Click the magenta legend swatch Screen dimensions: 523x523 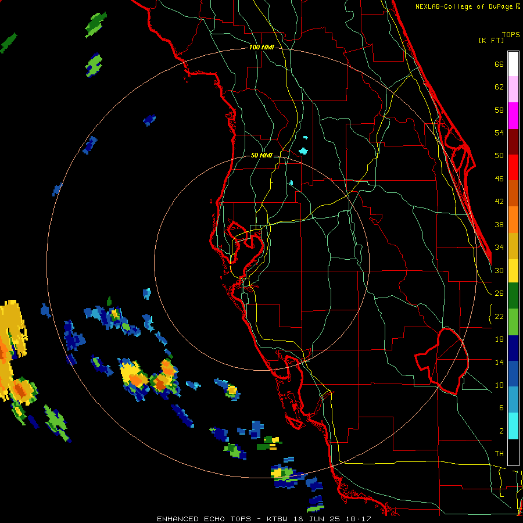click(x=513, y=116)
